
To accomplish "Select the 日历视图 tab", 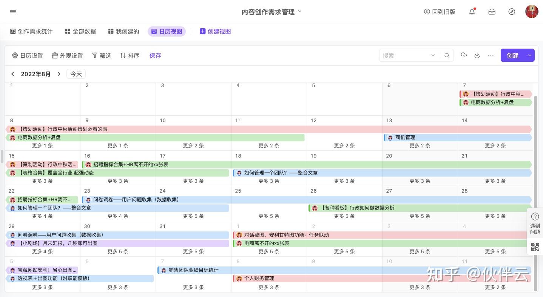I will (x=167, y=32).
